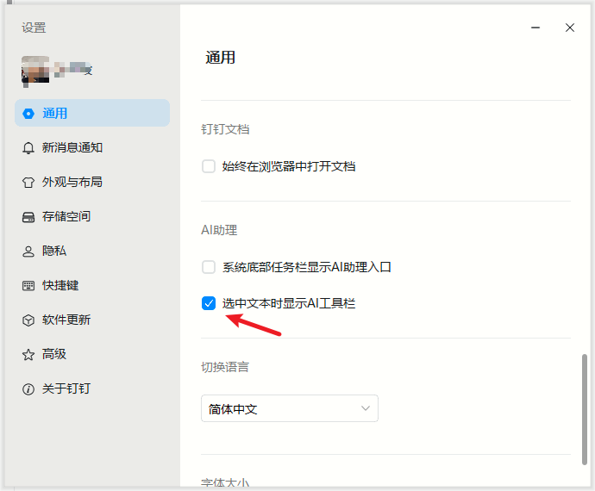Click the storage space drive icon
595x491 pixels.
[28, 216]
